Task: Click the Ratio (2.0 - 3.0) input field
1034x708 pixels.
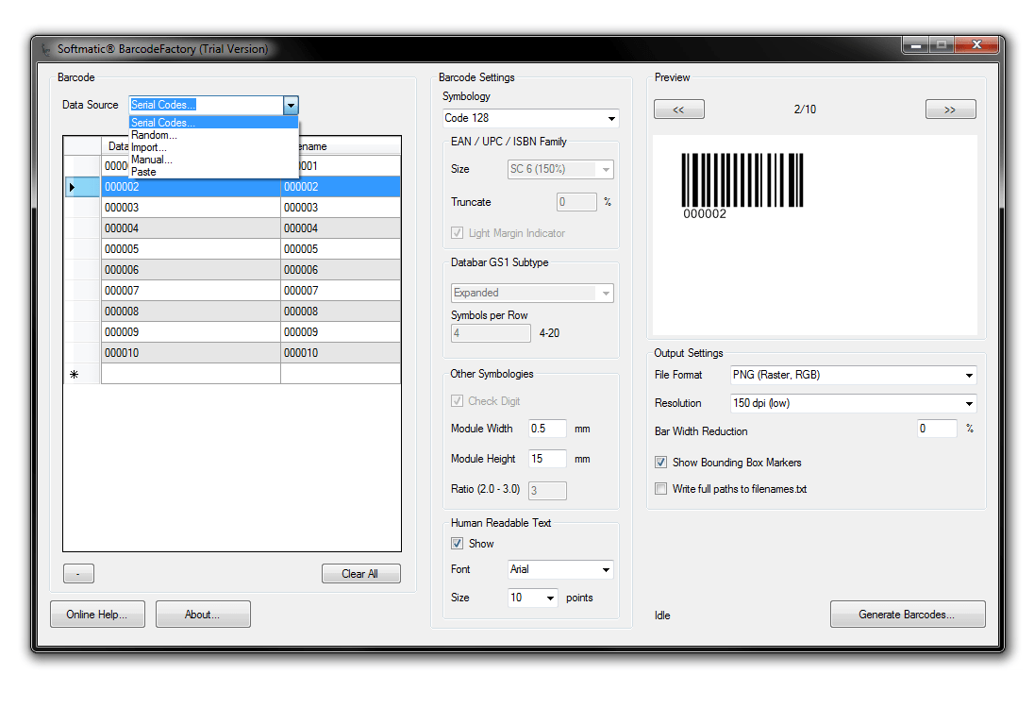Action: [547, 491]
